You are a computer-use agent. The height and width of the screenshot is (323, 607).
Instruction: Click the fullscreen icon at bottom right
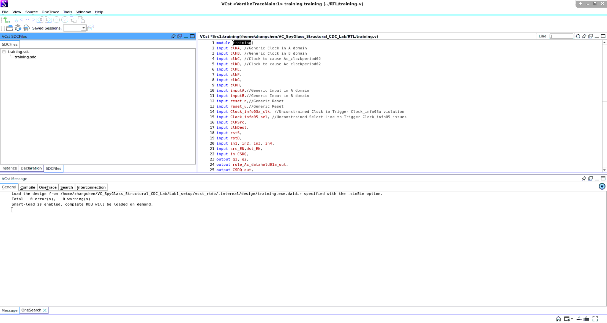[595, 319]
